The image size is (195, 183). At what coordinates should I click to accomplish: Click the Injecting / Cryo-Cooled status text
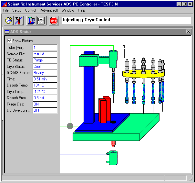coord(87,20)
